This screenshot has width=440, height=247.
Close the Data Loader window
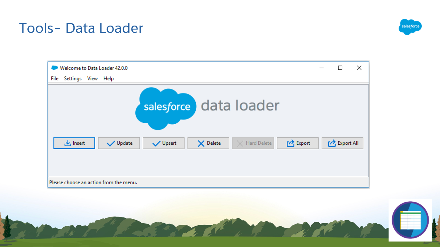click(x=359, y=68)
